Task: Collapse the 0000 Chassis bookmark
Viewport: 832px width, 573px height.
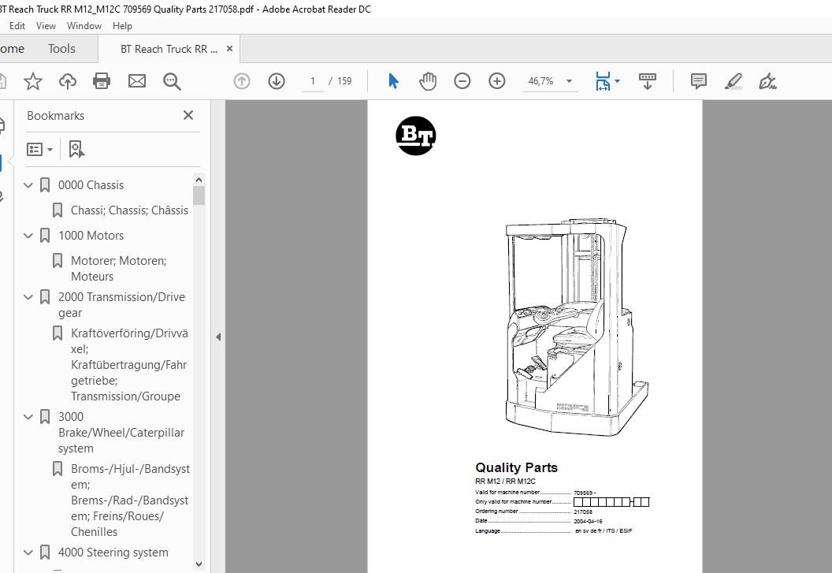Action: tap(29, 185)
